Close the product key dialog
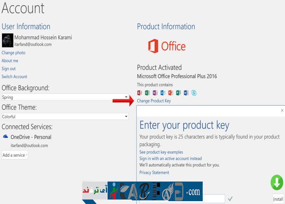Screen dimensions: 285x204 coord(282,111)
